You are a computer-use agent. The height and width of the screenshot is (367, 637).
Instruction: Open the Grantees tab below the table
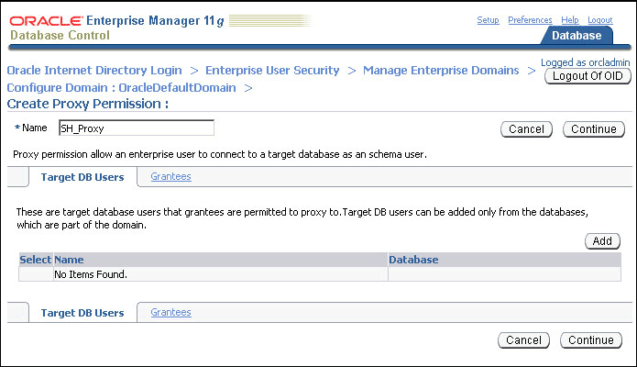click(x=170, y=312)
